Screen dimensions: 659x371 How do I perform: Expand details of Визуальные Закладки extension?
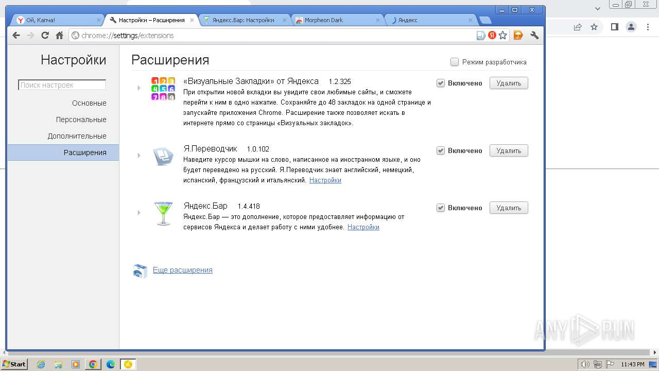coord(139,88)
